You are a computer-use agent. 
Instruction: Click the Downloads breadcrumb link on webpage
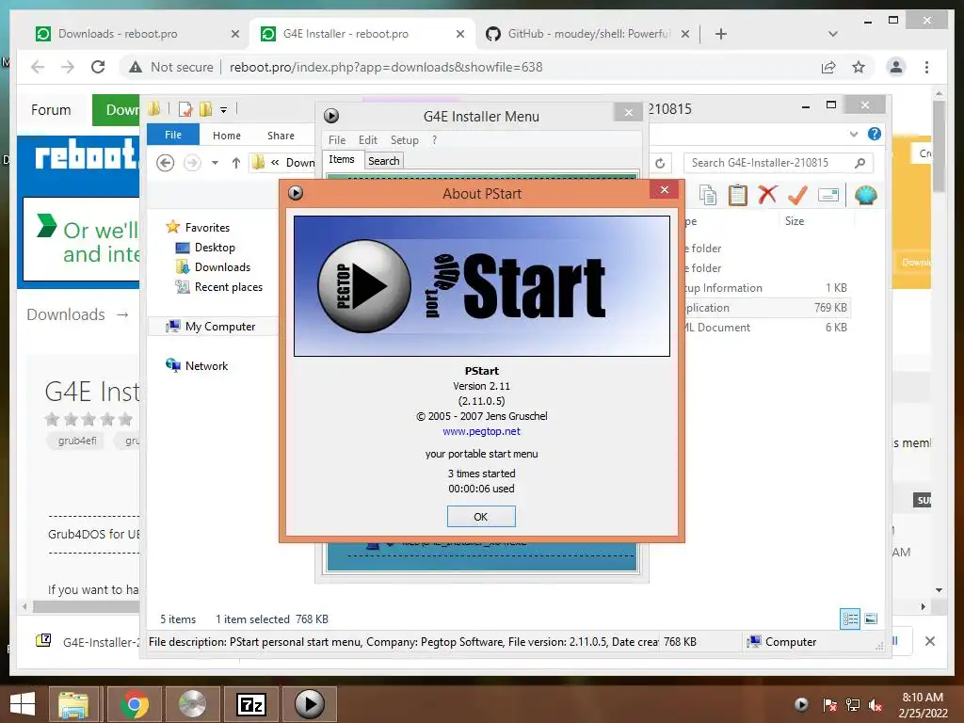[x=66, y=314]
